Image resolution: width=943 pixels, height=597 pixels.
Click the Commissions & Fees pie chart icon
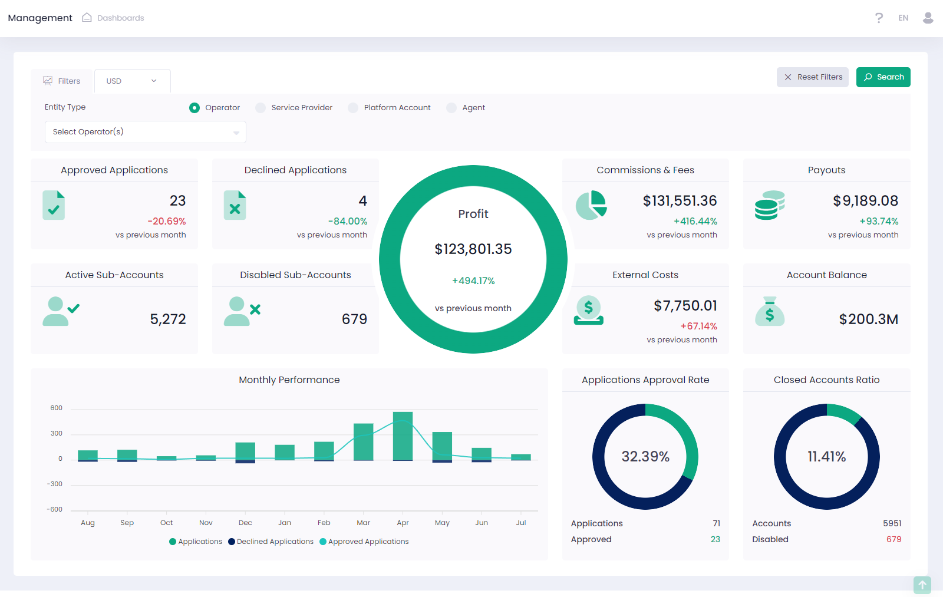coord(591,205)
